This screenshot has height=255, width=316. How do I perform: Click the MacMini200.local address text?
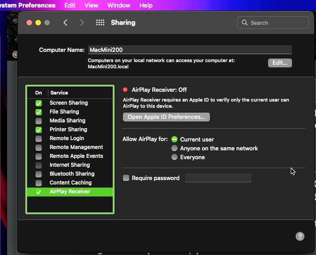(x=108, y=67)
